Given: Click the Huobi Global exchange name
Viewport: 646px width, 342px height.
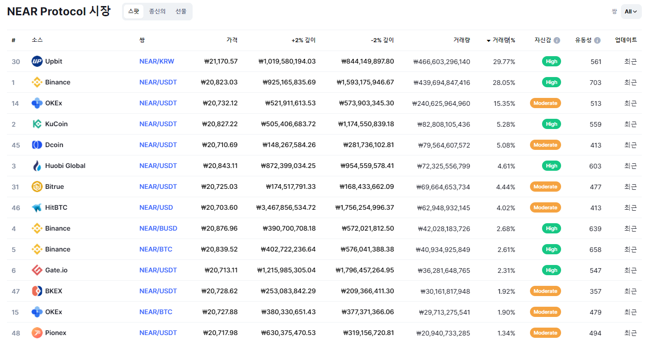Looking at the screenshot, I should [x=65, y=166].
